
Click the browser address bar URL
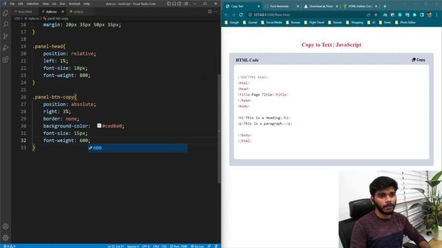point(271,14)
